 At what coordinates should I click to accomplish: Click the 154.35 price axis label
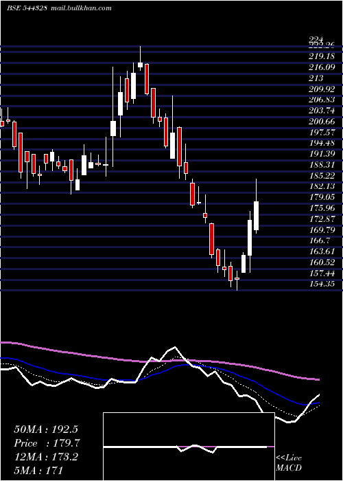pyautogui.click(x=322, y=284)
